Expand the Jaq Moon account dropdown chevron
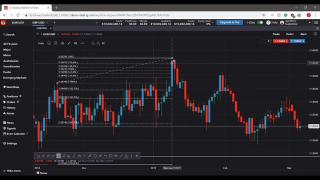 [309, 22]
